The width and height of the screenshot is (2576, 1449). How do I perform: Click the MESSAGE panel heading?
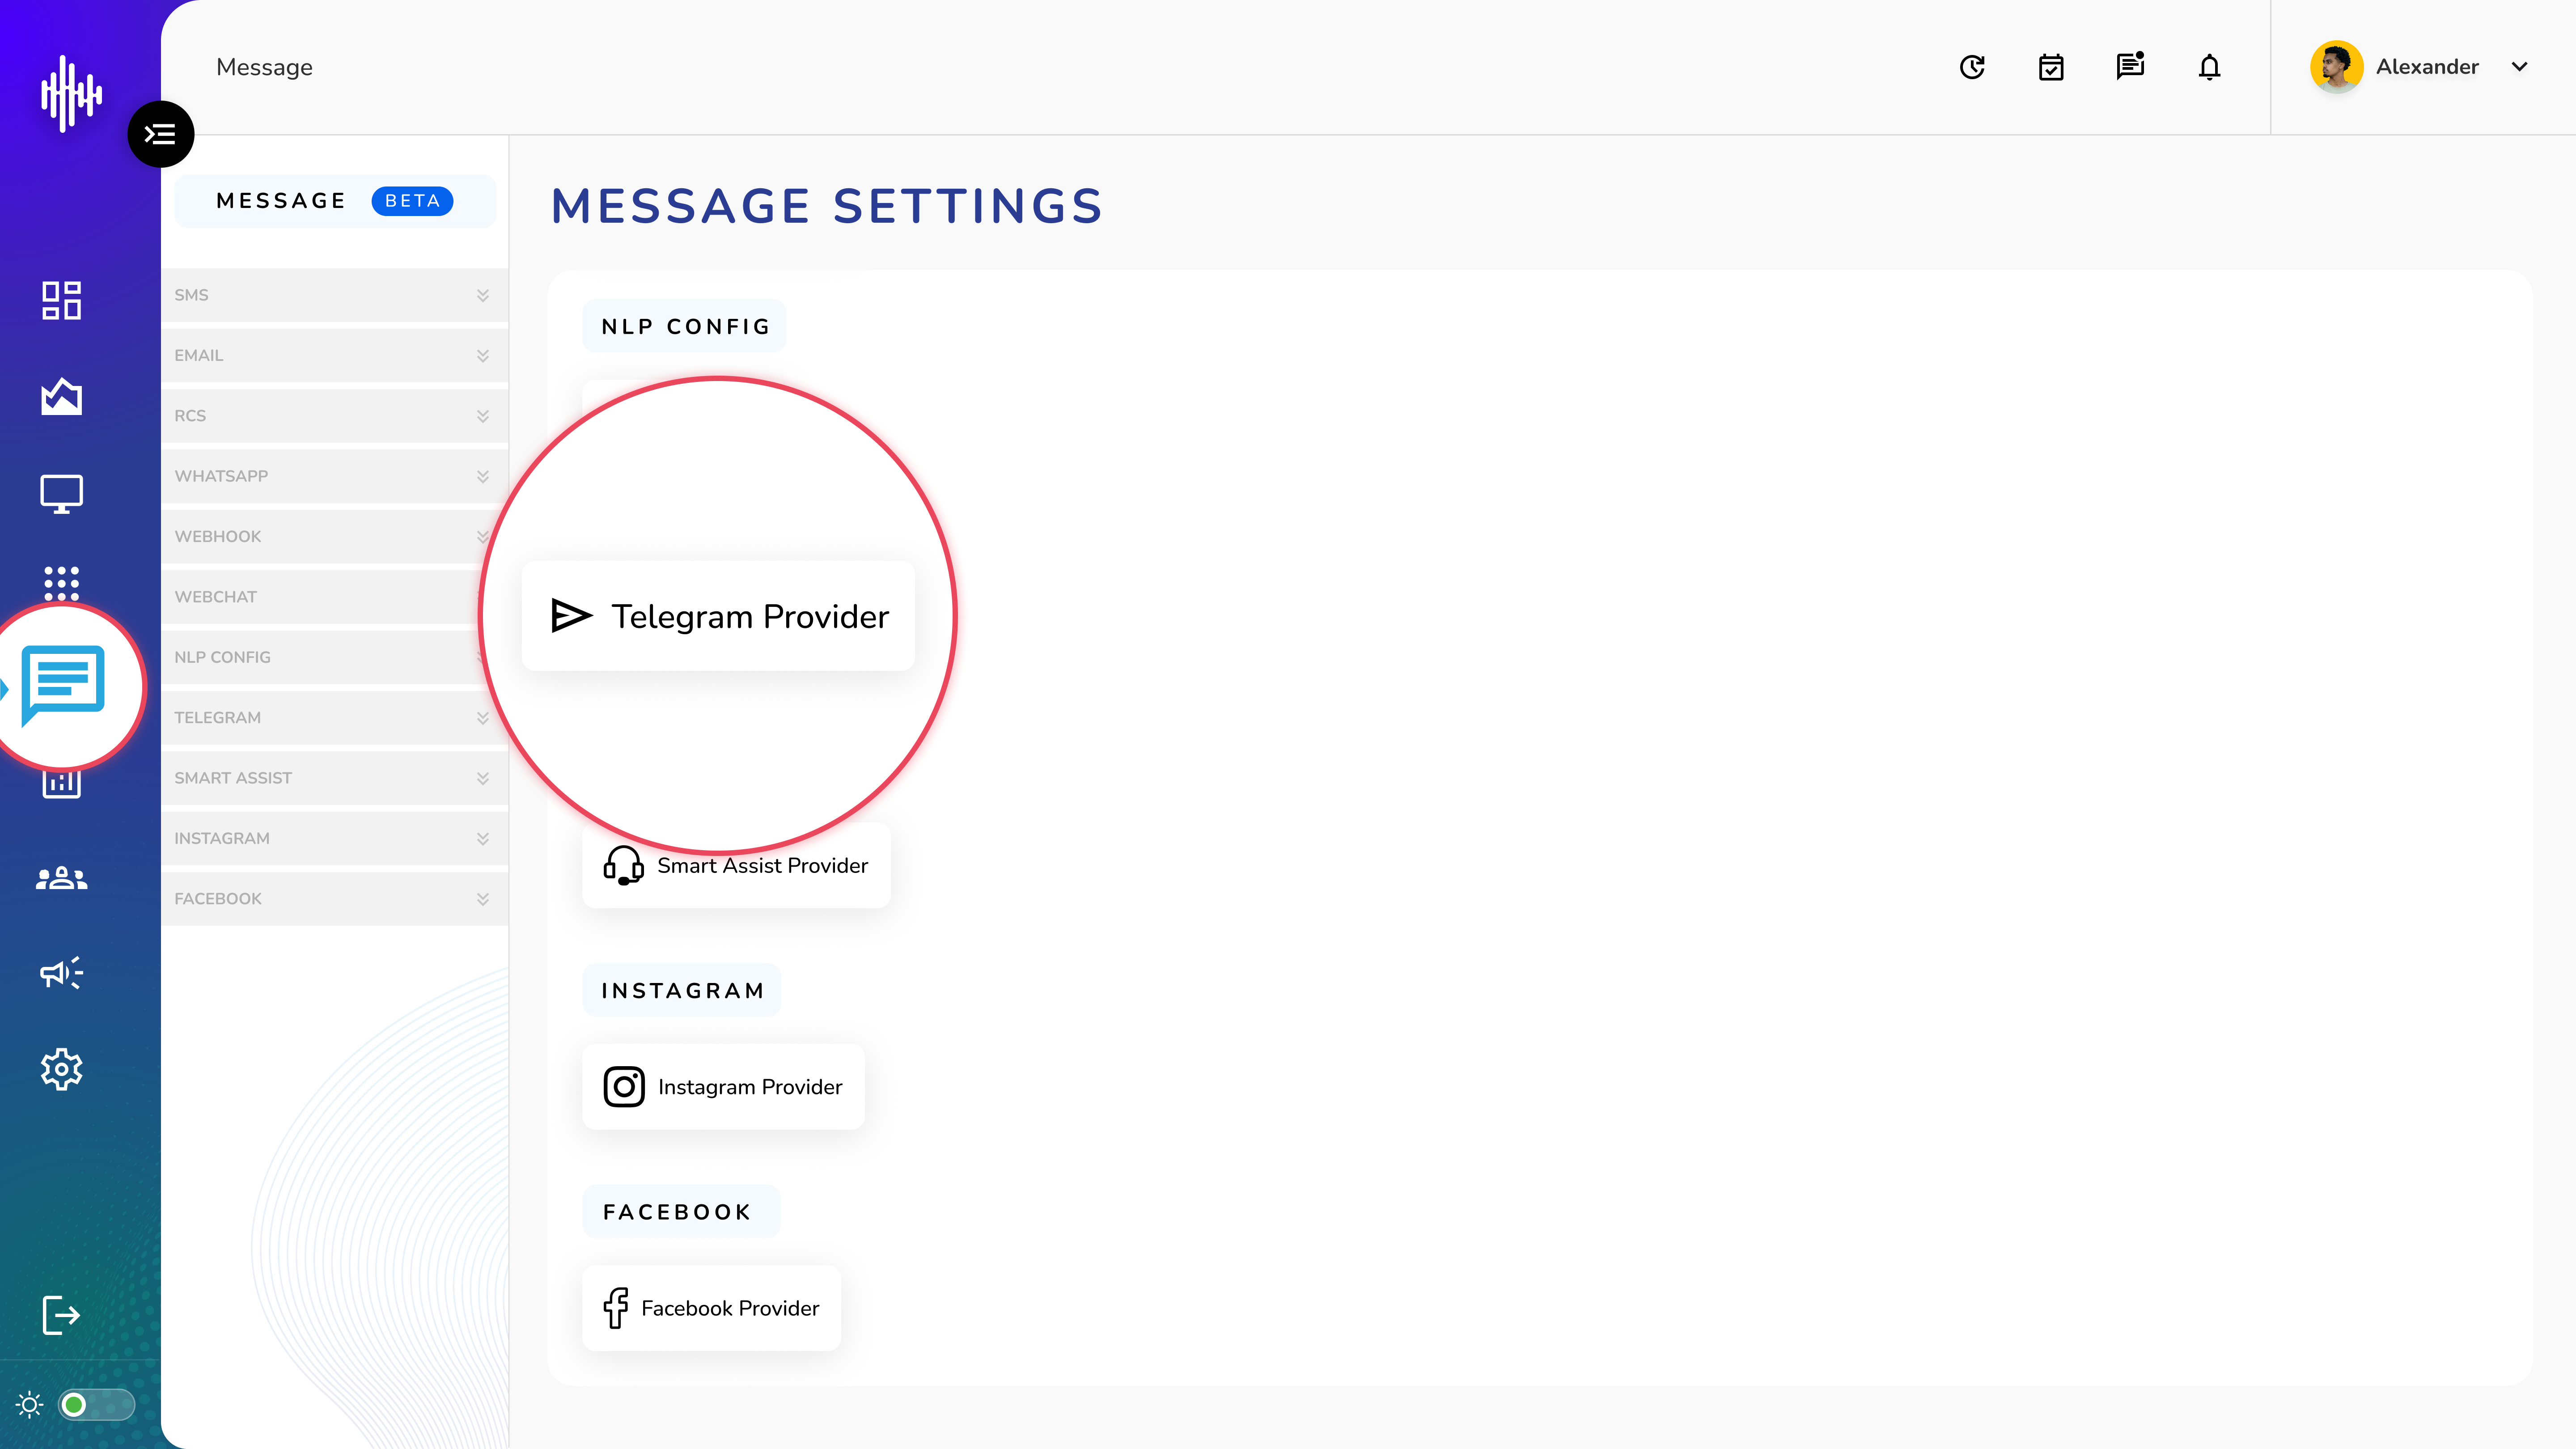pos(281,201)
